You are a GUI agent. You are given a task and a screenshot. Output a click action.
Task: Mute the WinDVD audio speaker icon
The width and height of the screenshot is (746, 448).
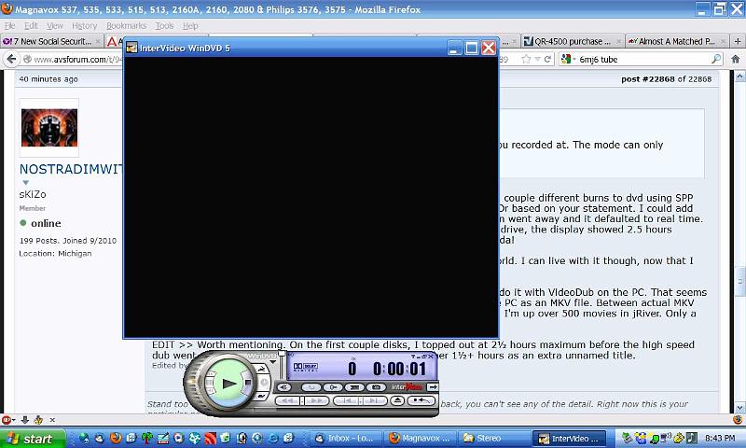tap(284, 386)
